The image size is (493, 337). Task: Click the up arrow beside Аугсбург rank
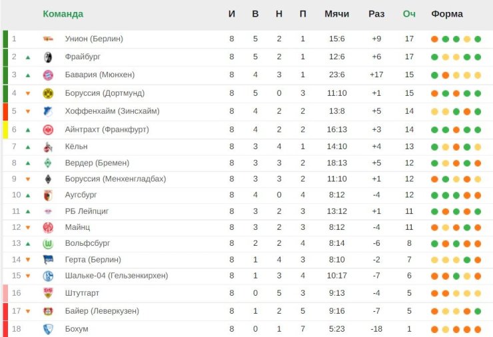coord(28,196)
